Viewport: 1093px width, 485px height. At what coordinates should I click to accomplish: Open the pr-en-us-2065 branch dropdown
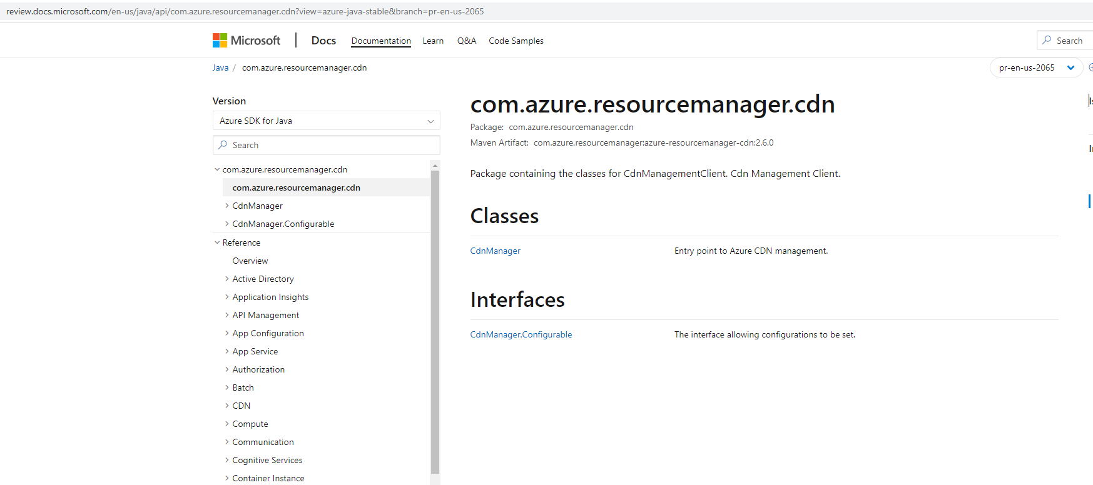pos(1036,67)
